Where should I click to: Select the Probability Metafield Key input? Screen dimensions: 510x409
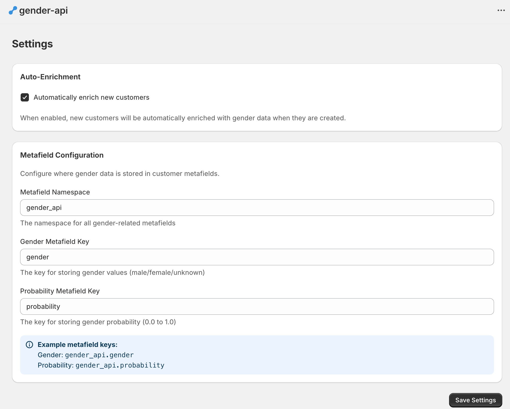point(257,306)
